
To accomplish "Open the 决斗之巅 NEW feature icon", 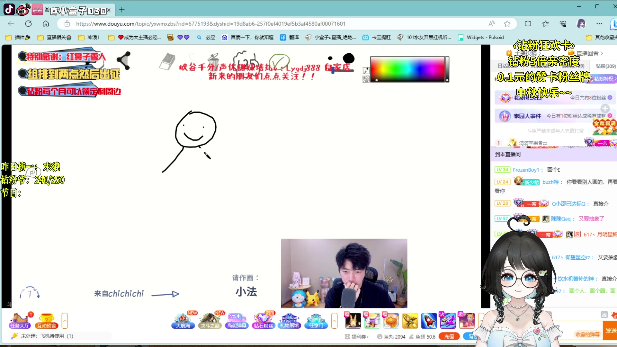I will click(x=210, y=320).
